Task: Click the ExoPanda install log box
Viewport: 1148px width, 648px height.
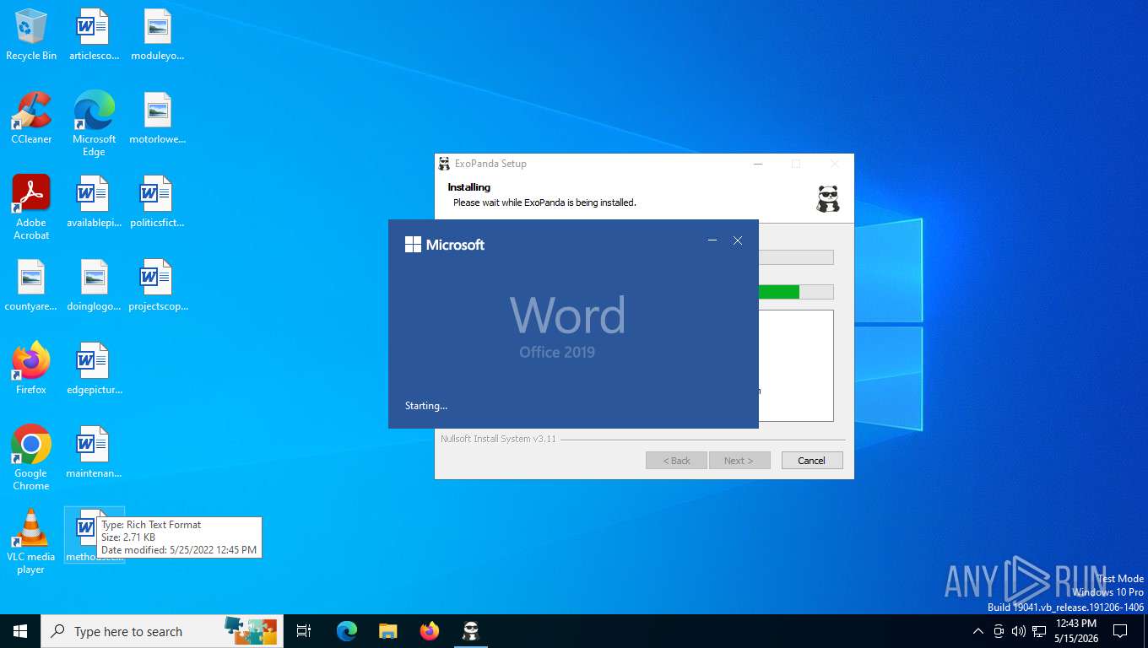Action: click(x=796, y=365)
